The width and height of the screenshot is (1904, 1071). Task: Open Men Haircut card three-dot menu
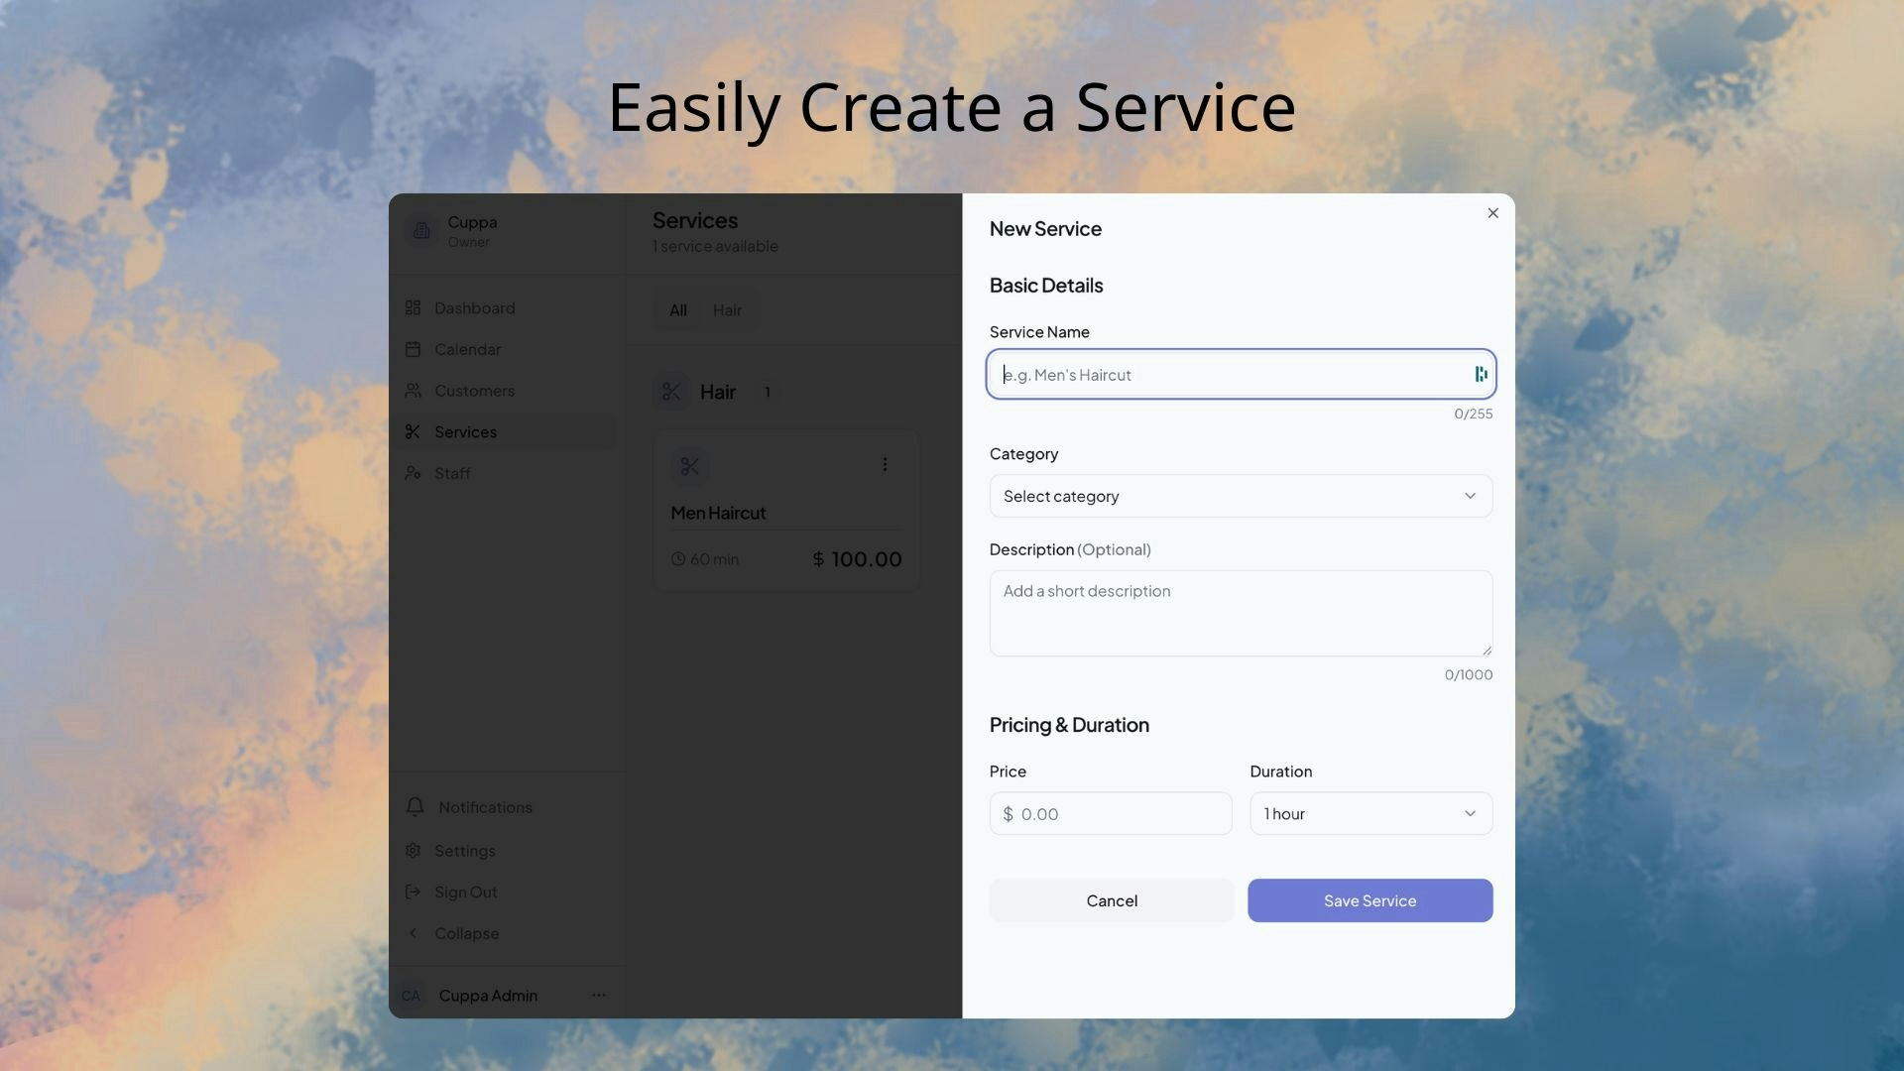[885, 464]
